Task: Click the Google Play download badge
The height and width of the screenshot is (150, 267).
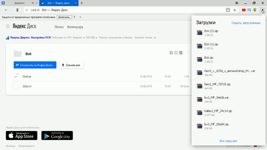Action: [x=57, y=135]
